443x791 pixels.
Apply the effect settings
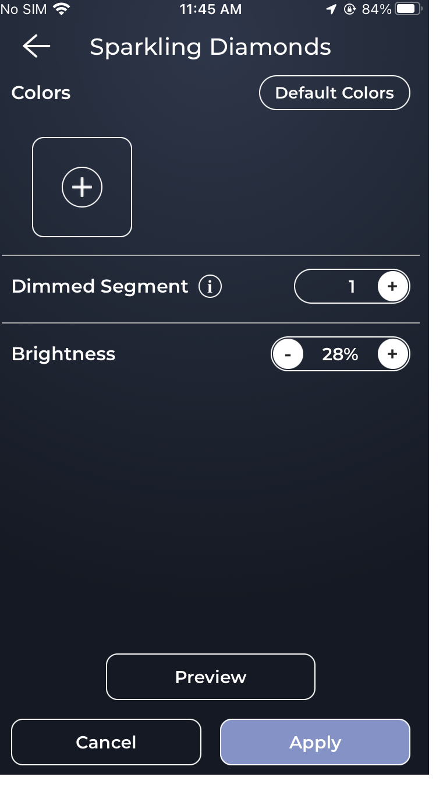point(315,742)
